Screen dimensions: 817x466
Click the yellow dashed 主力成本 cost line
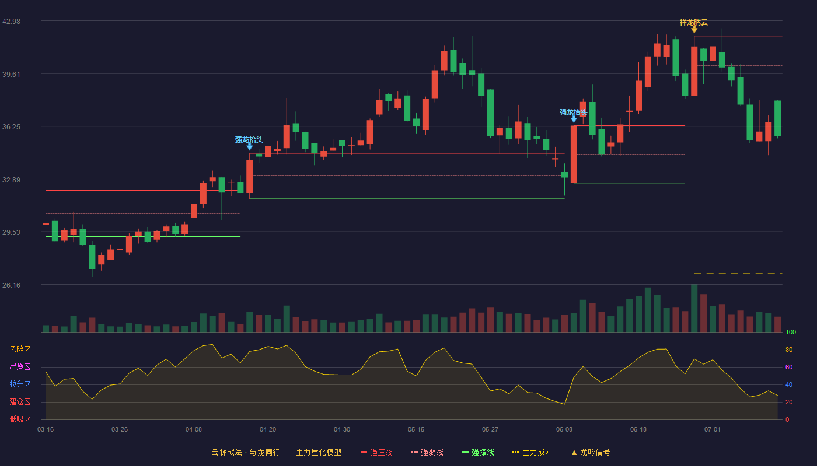738,274
